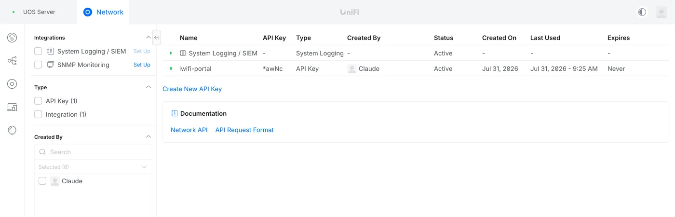The image size is (675, 217).
Task: Sort by the Name column header
Action: 189,38
